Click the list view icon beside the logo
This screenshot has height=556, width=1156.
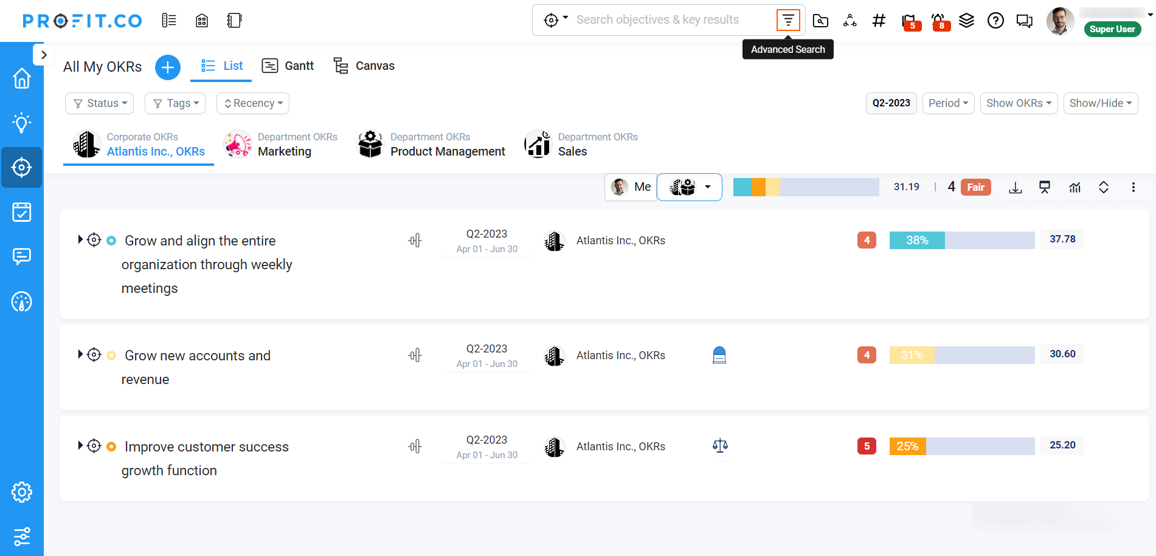(169, 21)
